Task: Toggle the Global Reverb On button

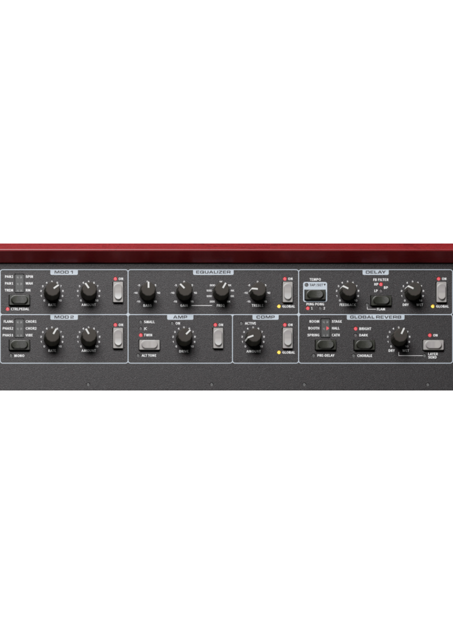Action: [x=433, y=345]
